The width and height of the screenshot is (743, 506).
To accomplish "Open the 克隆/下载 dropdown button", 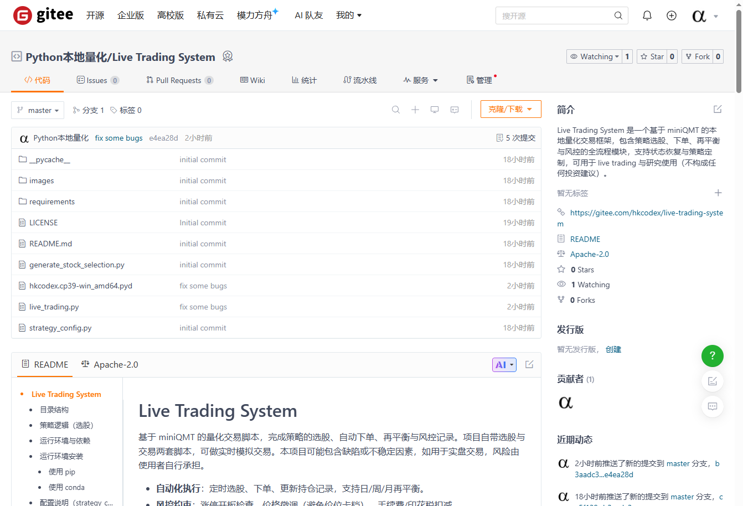I will (510, 109).
